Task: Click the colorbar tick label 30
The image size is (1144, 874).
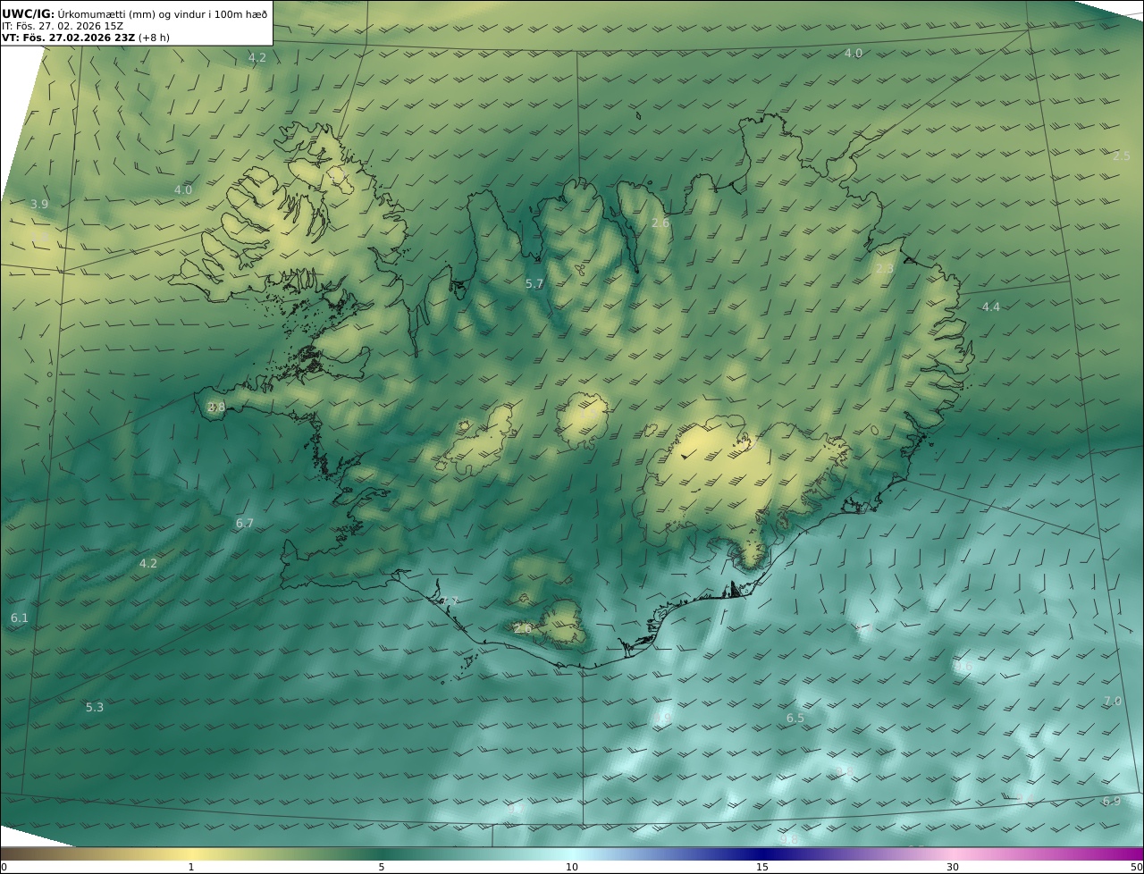Action: (953, 867)
